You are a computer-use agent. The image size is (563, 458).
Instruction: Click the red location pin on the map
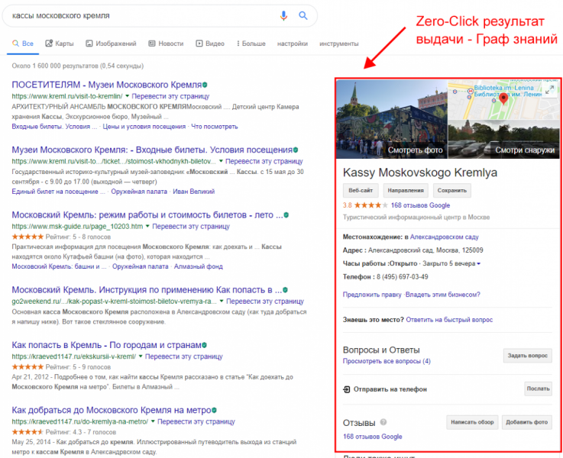point(503,98)
